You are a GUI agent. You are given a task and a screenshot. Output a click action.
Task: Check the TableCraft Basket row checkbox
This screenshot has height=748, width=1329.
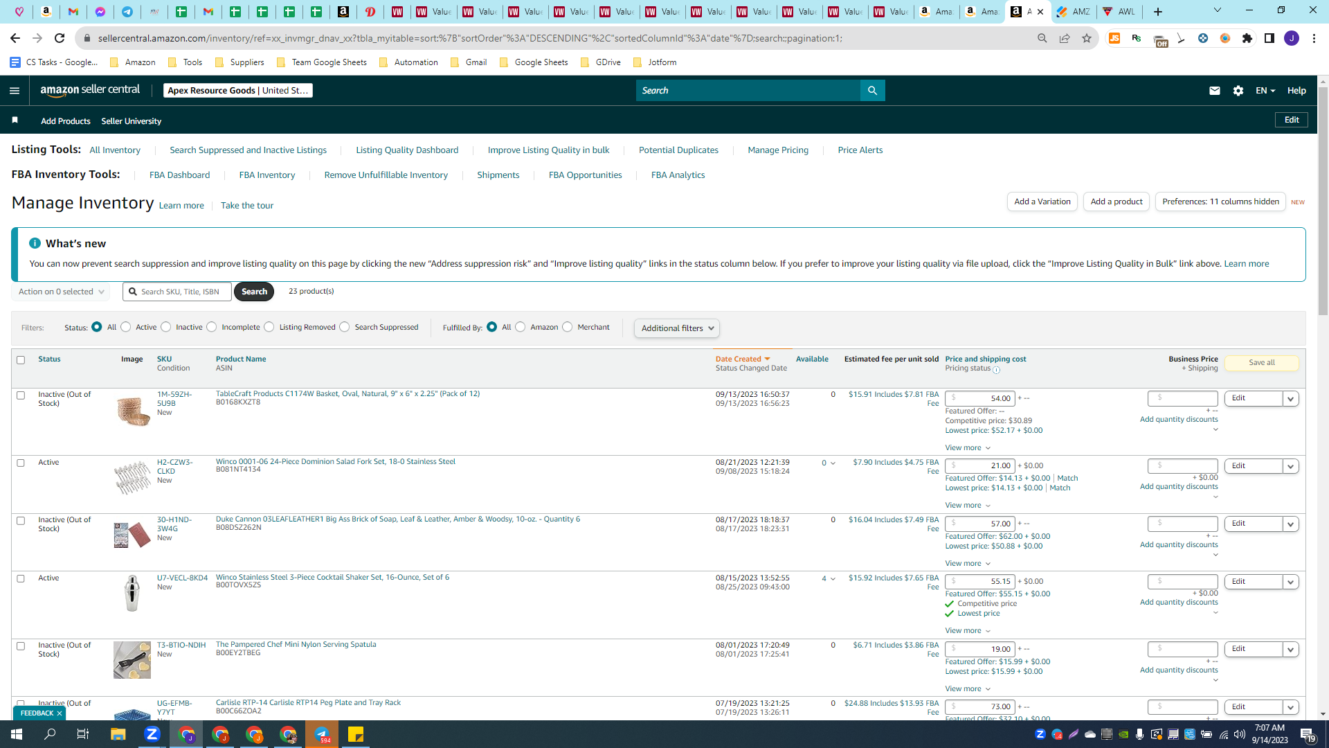(21, 395)
